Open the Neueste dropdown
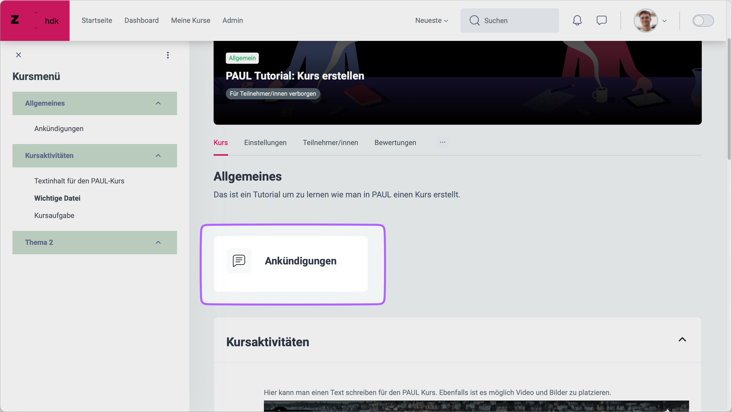 [431, 21]
